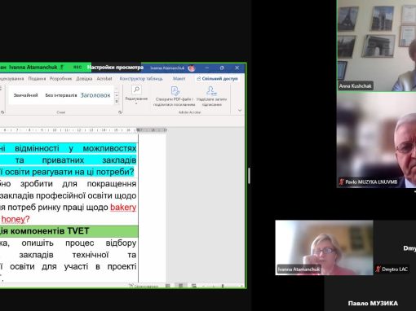Click the highlighted text приватних

coord(63,160)
